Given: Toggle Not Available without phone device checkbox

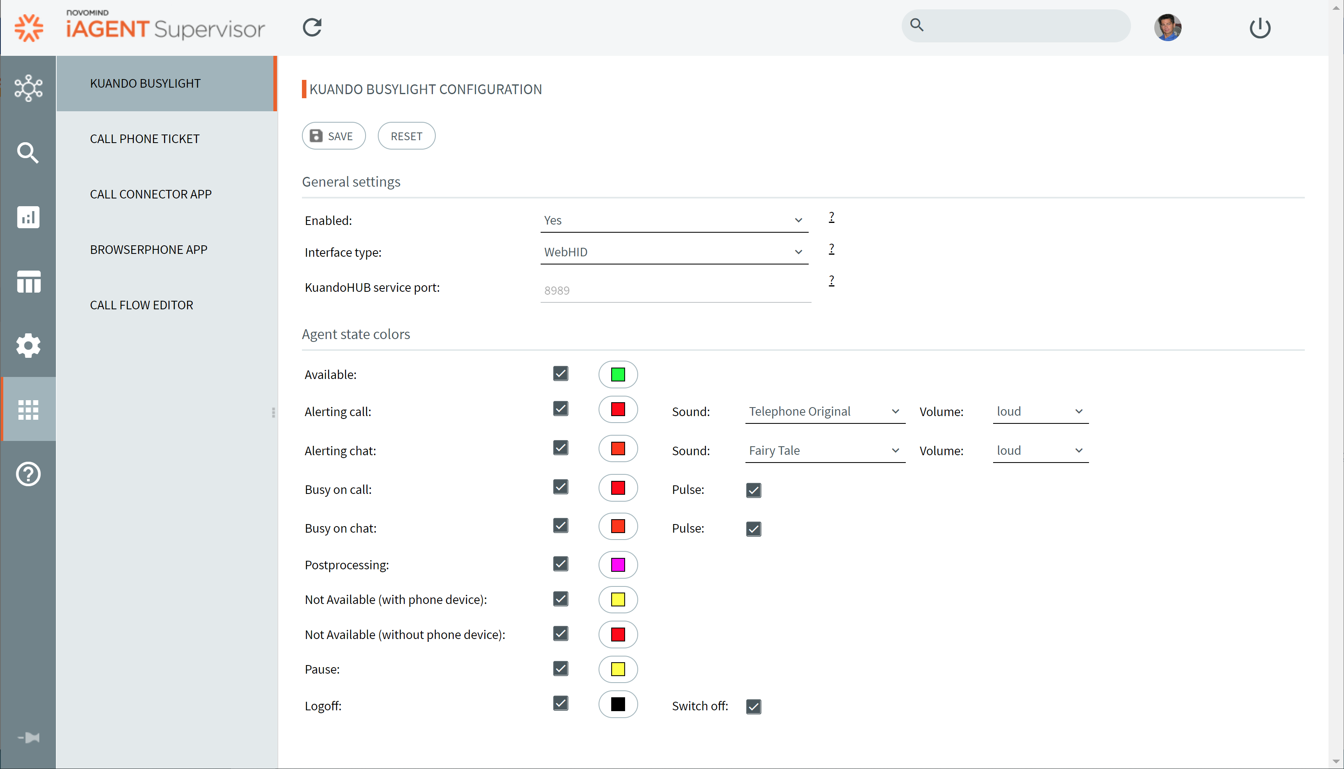Looking at the screenshot, I should coord(561,633).
